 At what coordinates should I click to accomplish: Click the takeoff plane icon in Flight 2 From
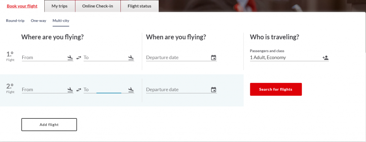70,89
